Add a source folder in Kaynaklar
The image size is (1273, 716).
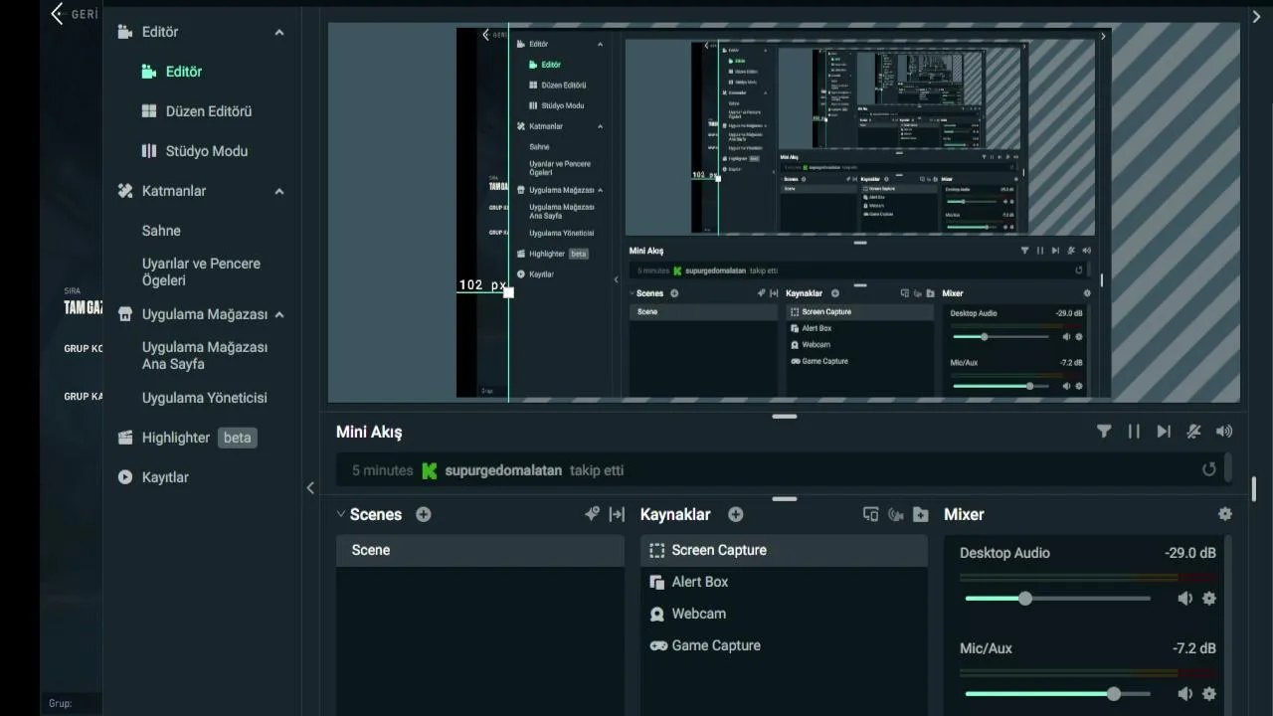pyautogui.click(x=921, y=514)
